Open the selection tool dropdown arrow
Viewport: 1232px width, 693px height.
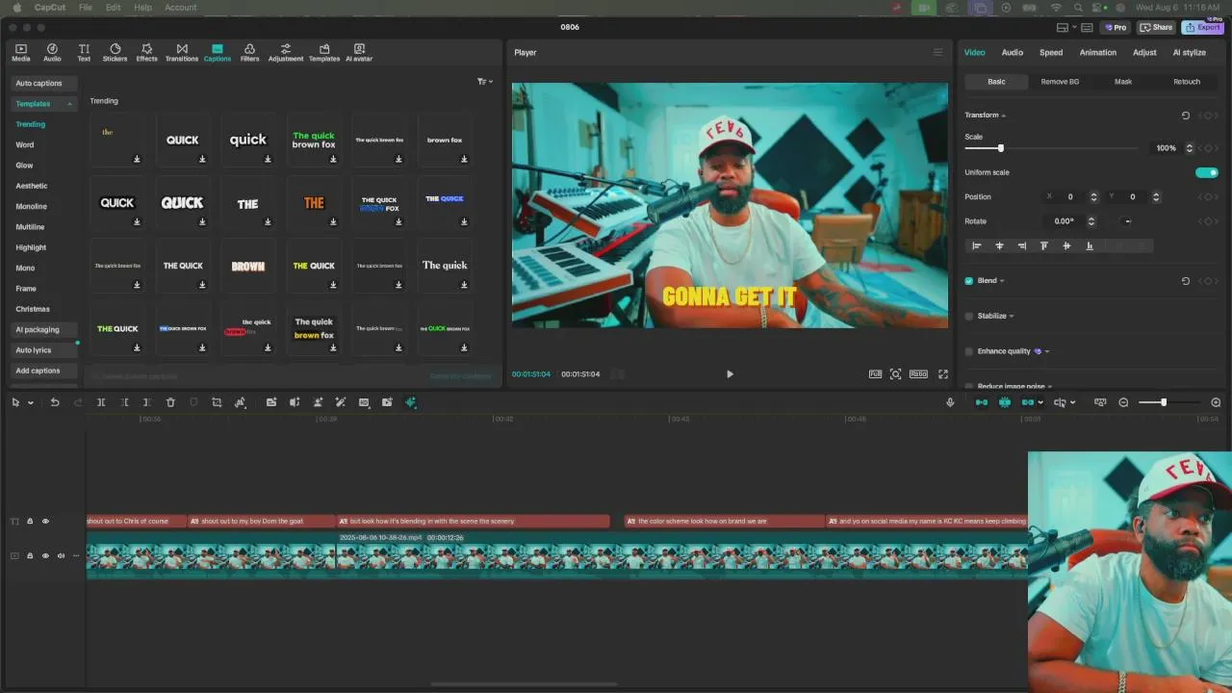(x=31, y=403)
